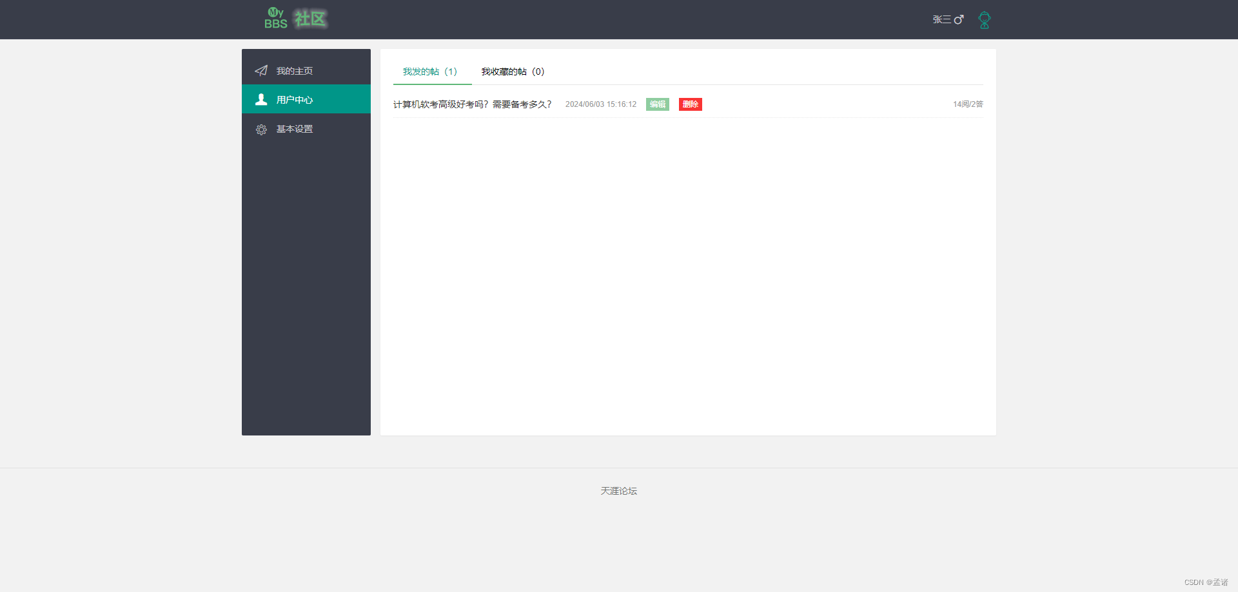Click the red 删除 button on the post
The width and height of the screenshot is (1238, 592).
[691, 104]
